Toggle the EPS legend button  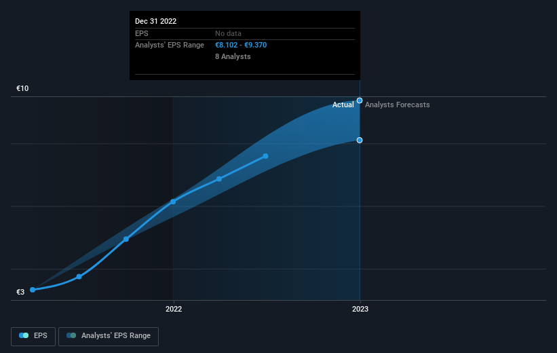[x=33, y=336]
